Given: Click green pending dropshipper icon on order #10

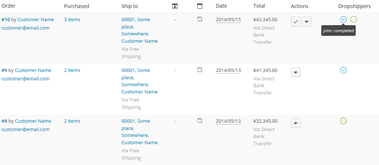Looking at the screenshot, I should click(x=353, y=19).
